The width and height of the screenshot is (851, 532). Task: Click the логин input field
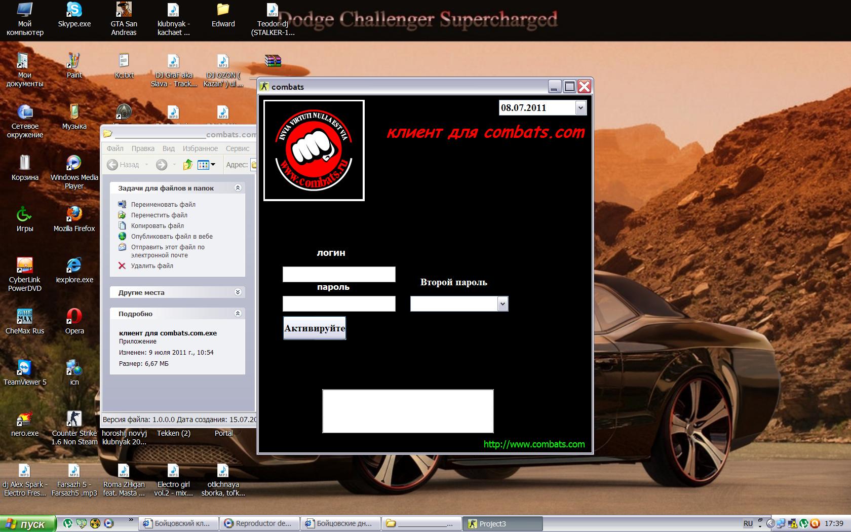pos(339,274)
